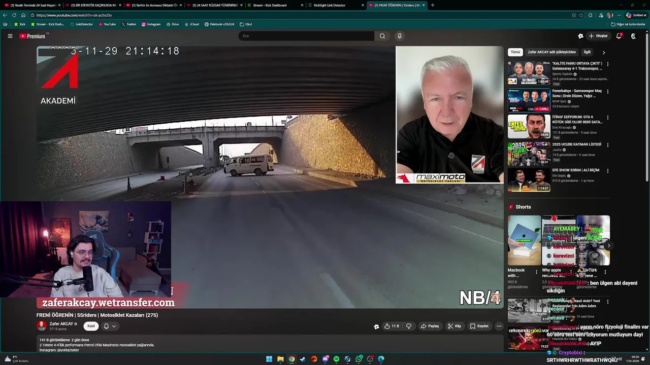
Task: Like the video with thumbs up
Action: [392, 326]
